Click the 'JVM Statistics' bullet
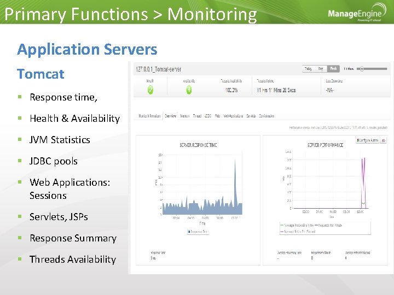Image resolution: width=394 pixels, height=295 pixels. tap(60, 140)
